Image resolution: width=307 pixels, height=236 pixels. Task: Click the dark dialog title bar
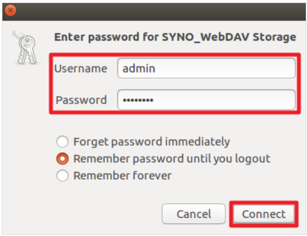coord(154,11)
